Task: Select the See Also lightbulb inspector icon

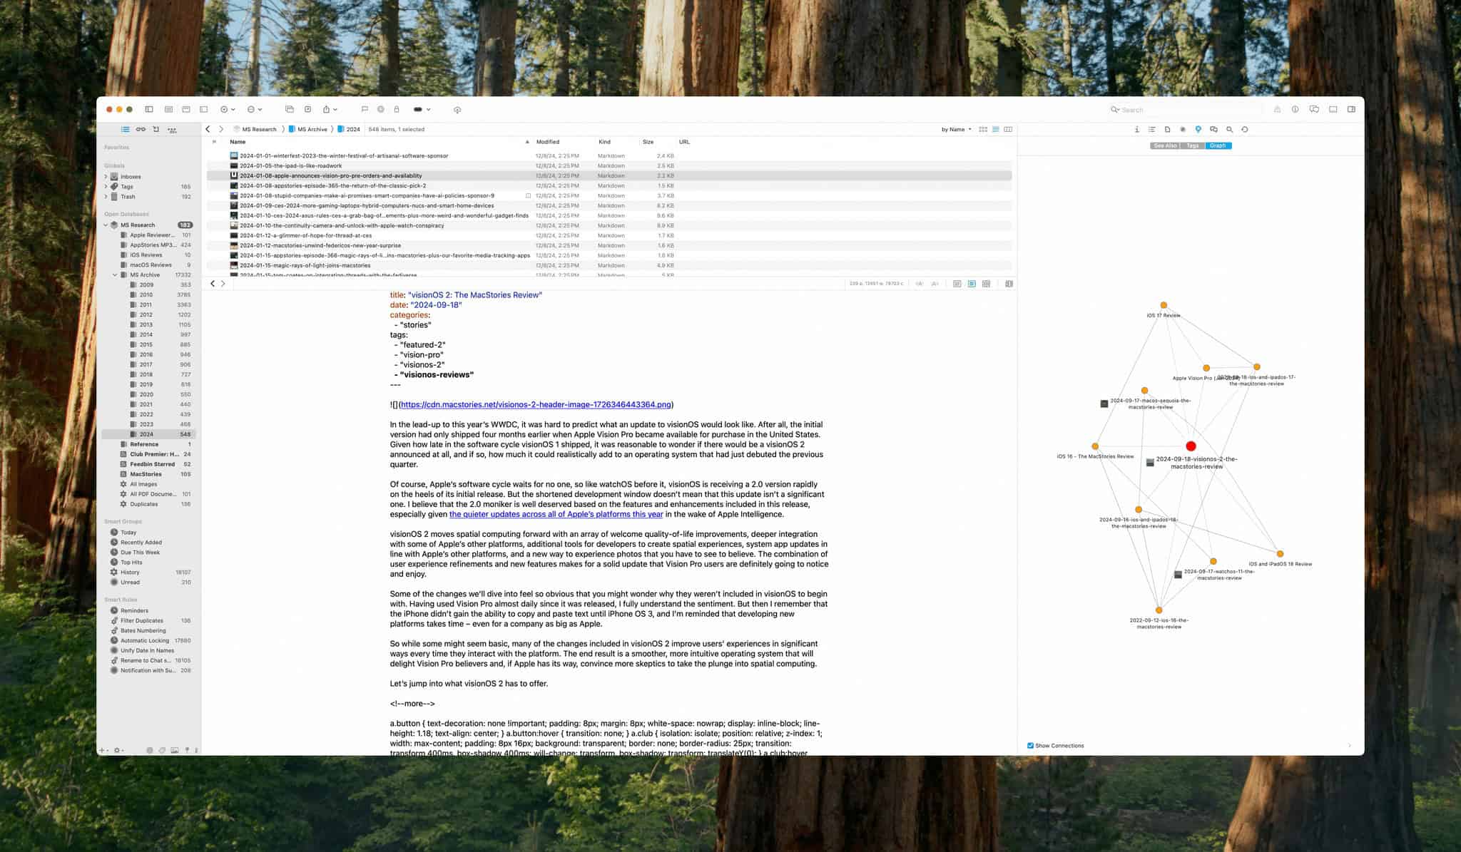Action: coord(1198,129)
